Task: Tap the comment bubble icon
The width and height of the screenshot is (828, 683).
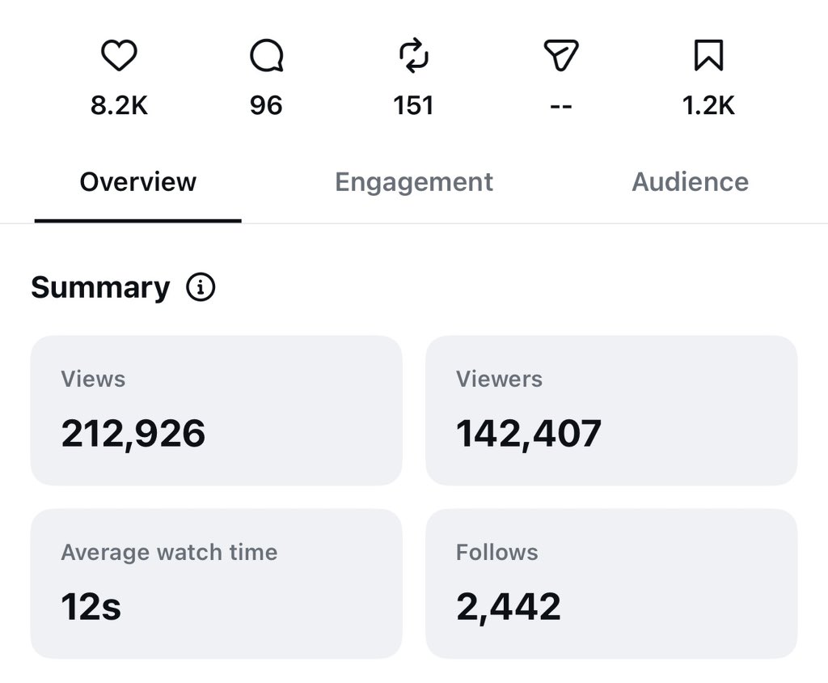Action: (x=267, y=55)
